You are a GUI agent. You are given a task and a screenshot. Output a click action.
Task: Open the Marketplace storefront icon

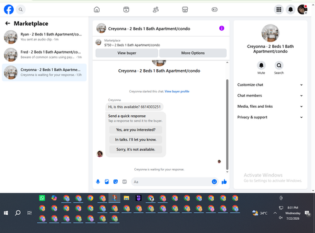[185, 9]
